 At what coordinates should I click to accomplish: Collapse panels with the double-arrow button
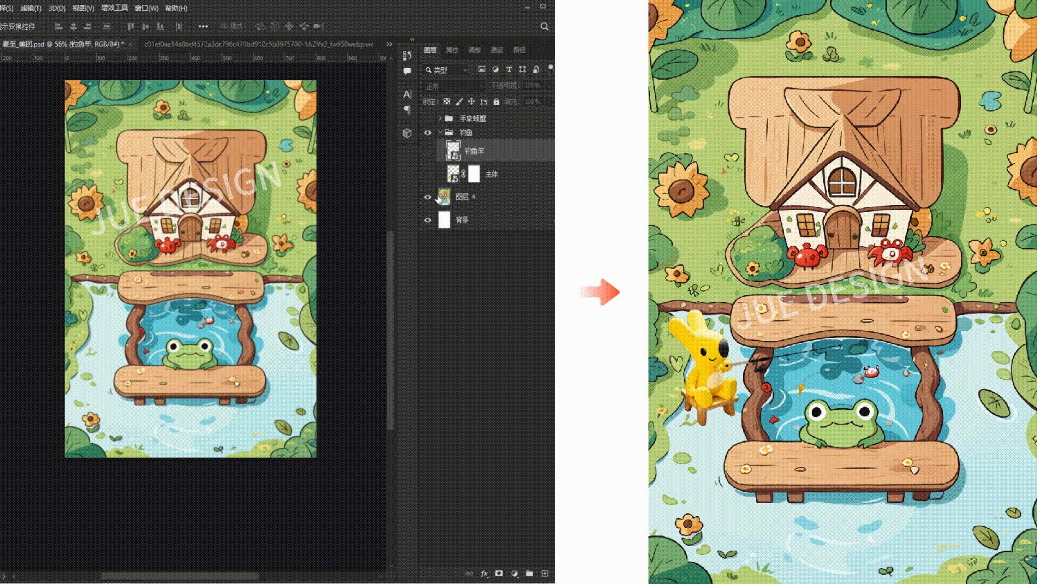(x=412, y=39)
